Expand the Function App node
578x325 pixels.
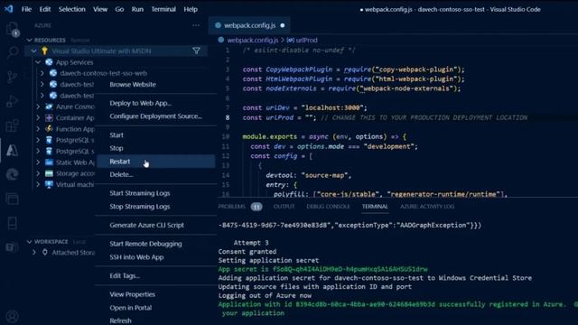tap(38, 128)
